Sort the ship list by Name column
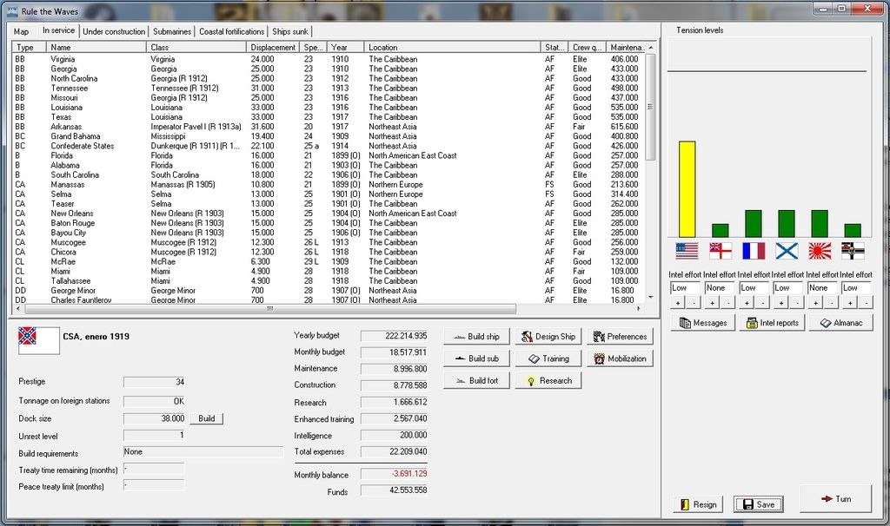This screenshot has height=526, width=890. pyautogui.click(x=96, y=48)
